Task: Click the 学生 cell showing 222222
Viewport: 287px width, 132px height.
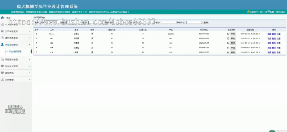Action: tap(171, 34)
